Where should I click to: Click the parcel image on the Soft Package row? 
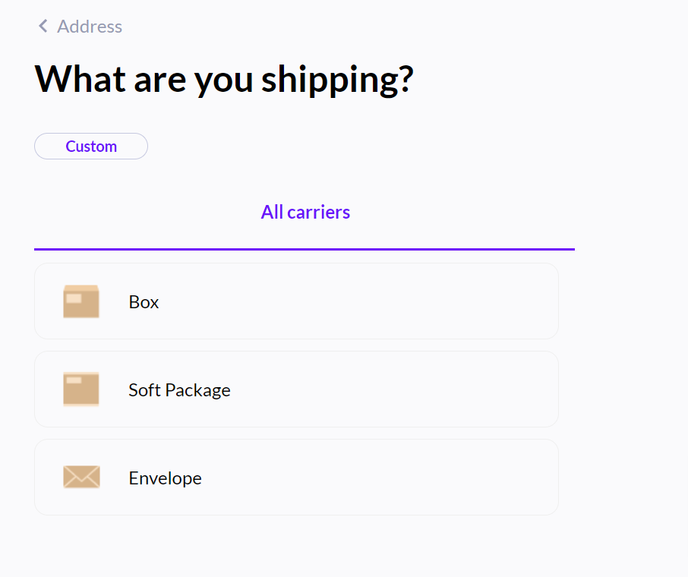(x=81, y=389)
